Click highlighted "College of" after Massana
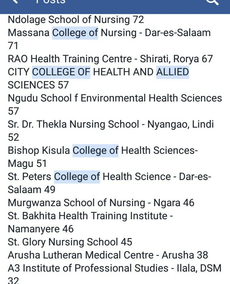 tap(75, 33)
